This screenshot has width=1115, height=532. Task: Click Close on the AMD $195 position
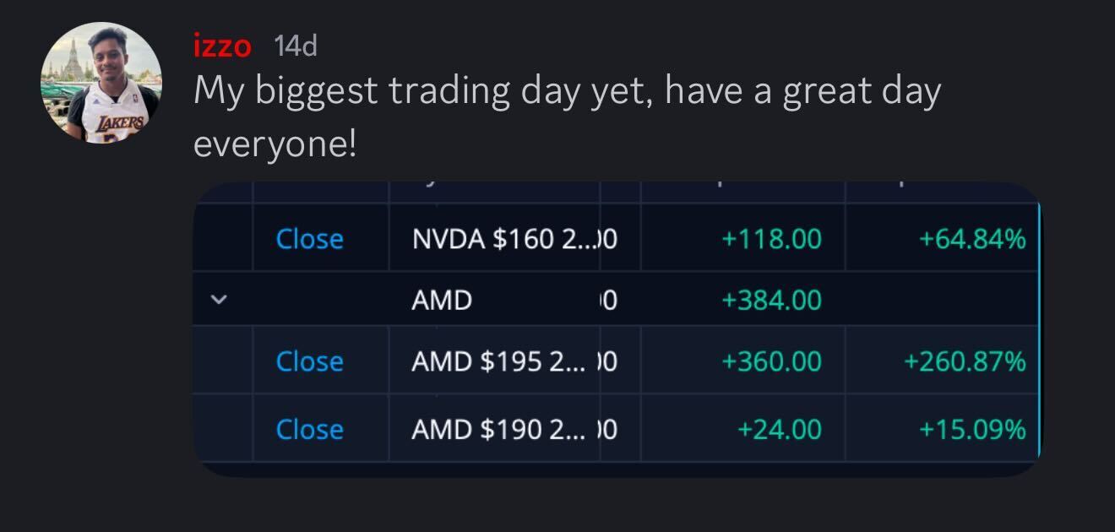pos(309,361)
